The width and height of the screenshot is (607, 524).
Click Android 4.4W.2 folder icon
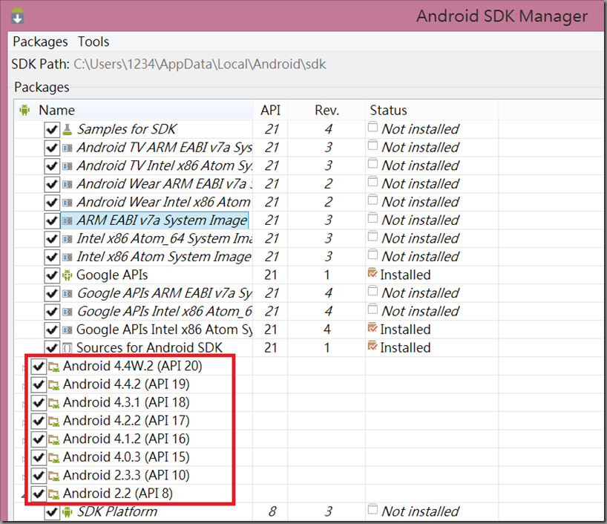point(54,367)
